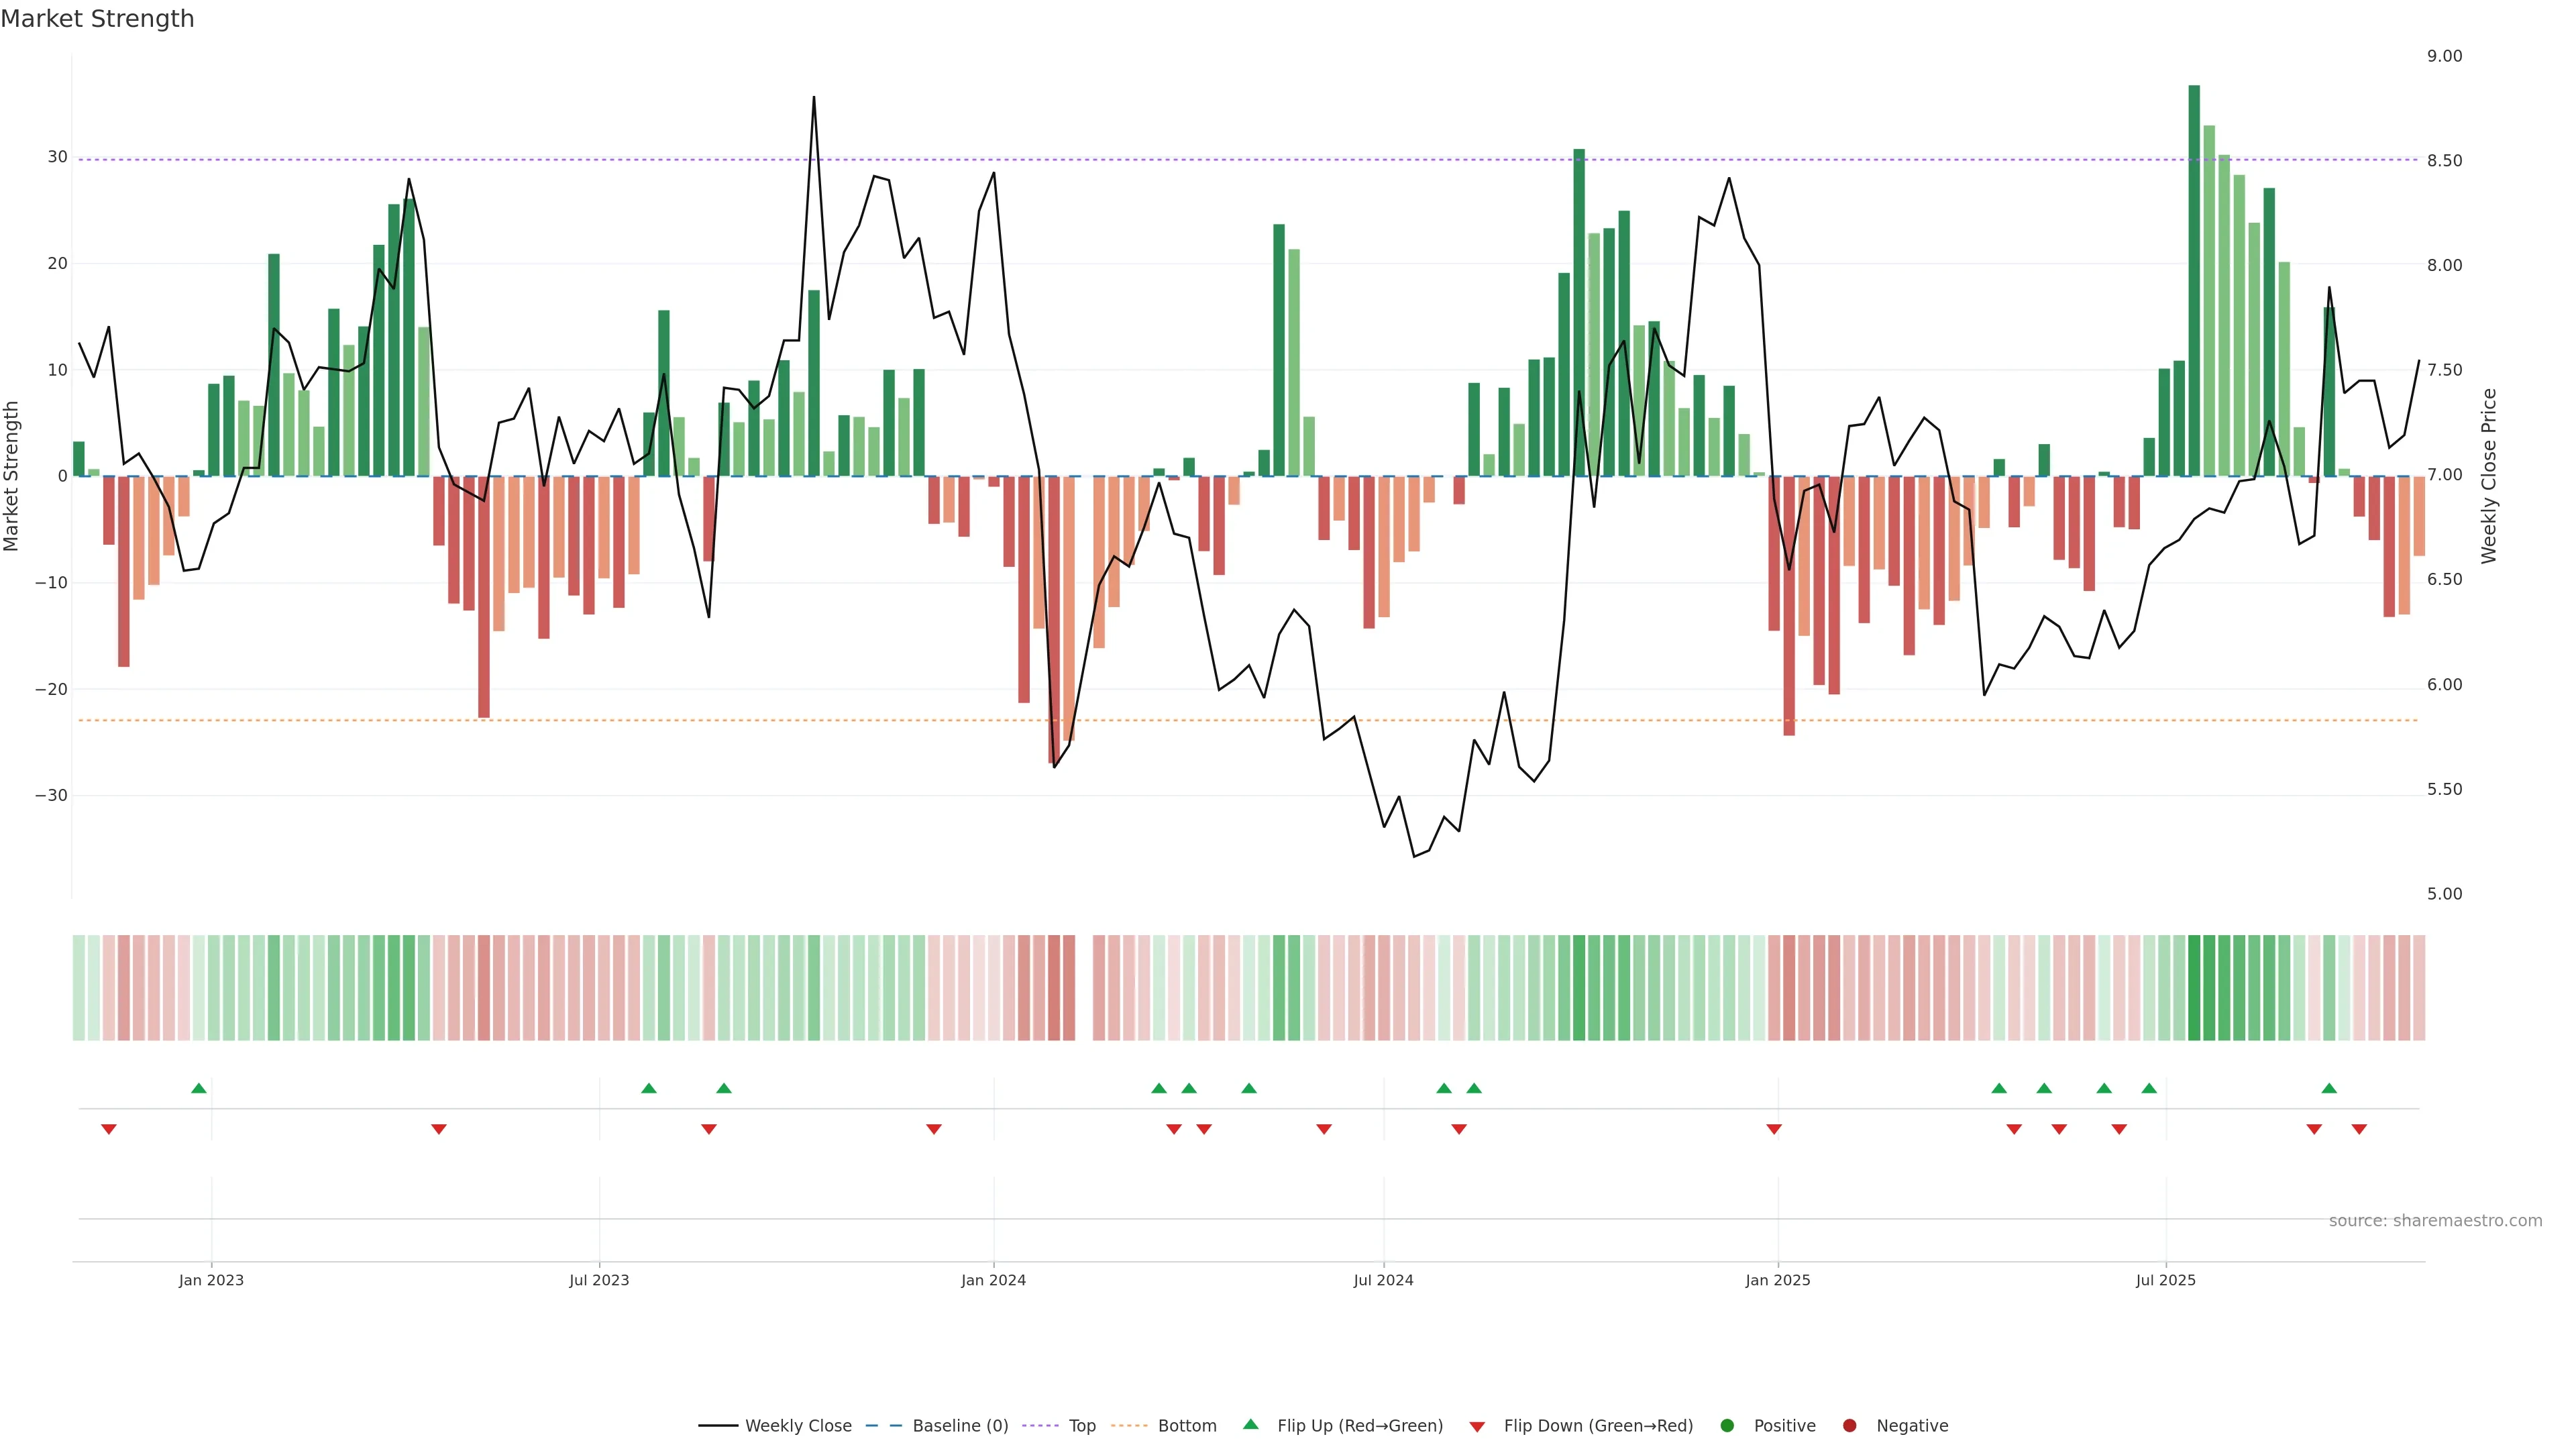
Task: Click the darkest green heatmap strip cell
Action: point(2194,987)
